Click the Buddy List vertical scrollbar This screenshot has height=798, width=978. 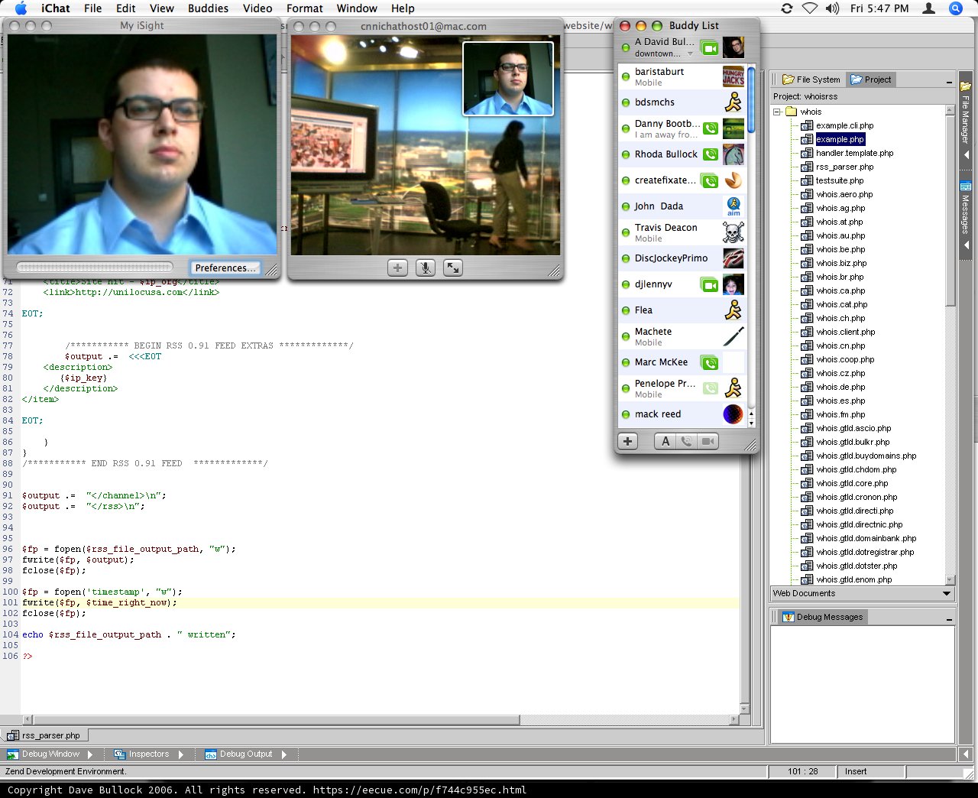coord(751,99)
